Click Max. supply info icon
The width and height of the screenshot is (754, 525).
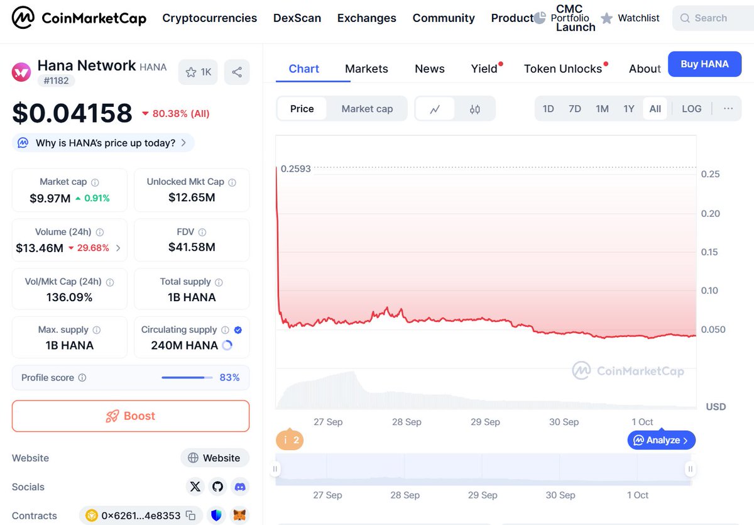pos(96,330)
